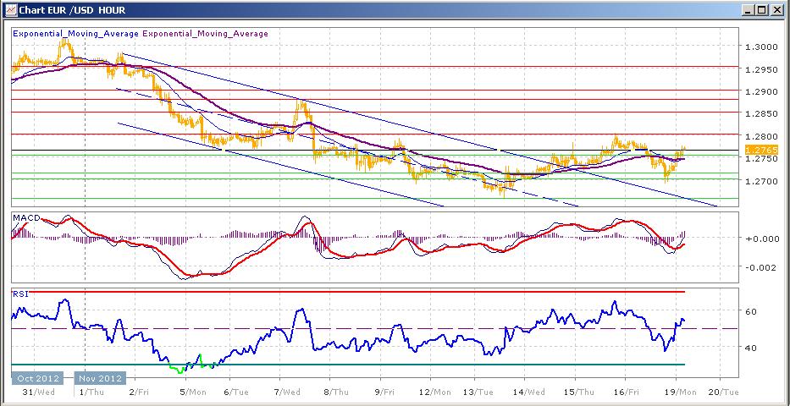
Task: Click the 1.2700 price axis label
Action: point(755,181)
